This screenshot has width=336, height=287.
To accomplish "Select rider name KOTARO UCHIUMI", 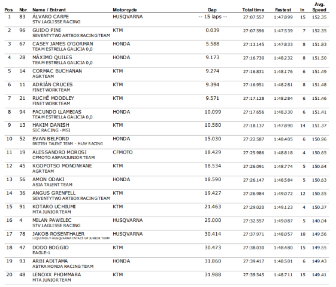I will pos(54,207).
